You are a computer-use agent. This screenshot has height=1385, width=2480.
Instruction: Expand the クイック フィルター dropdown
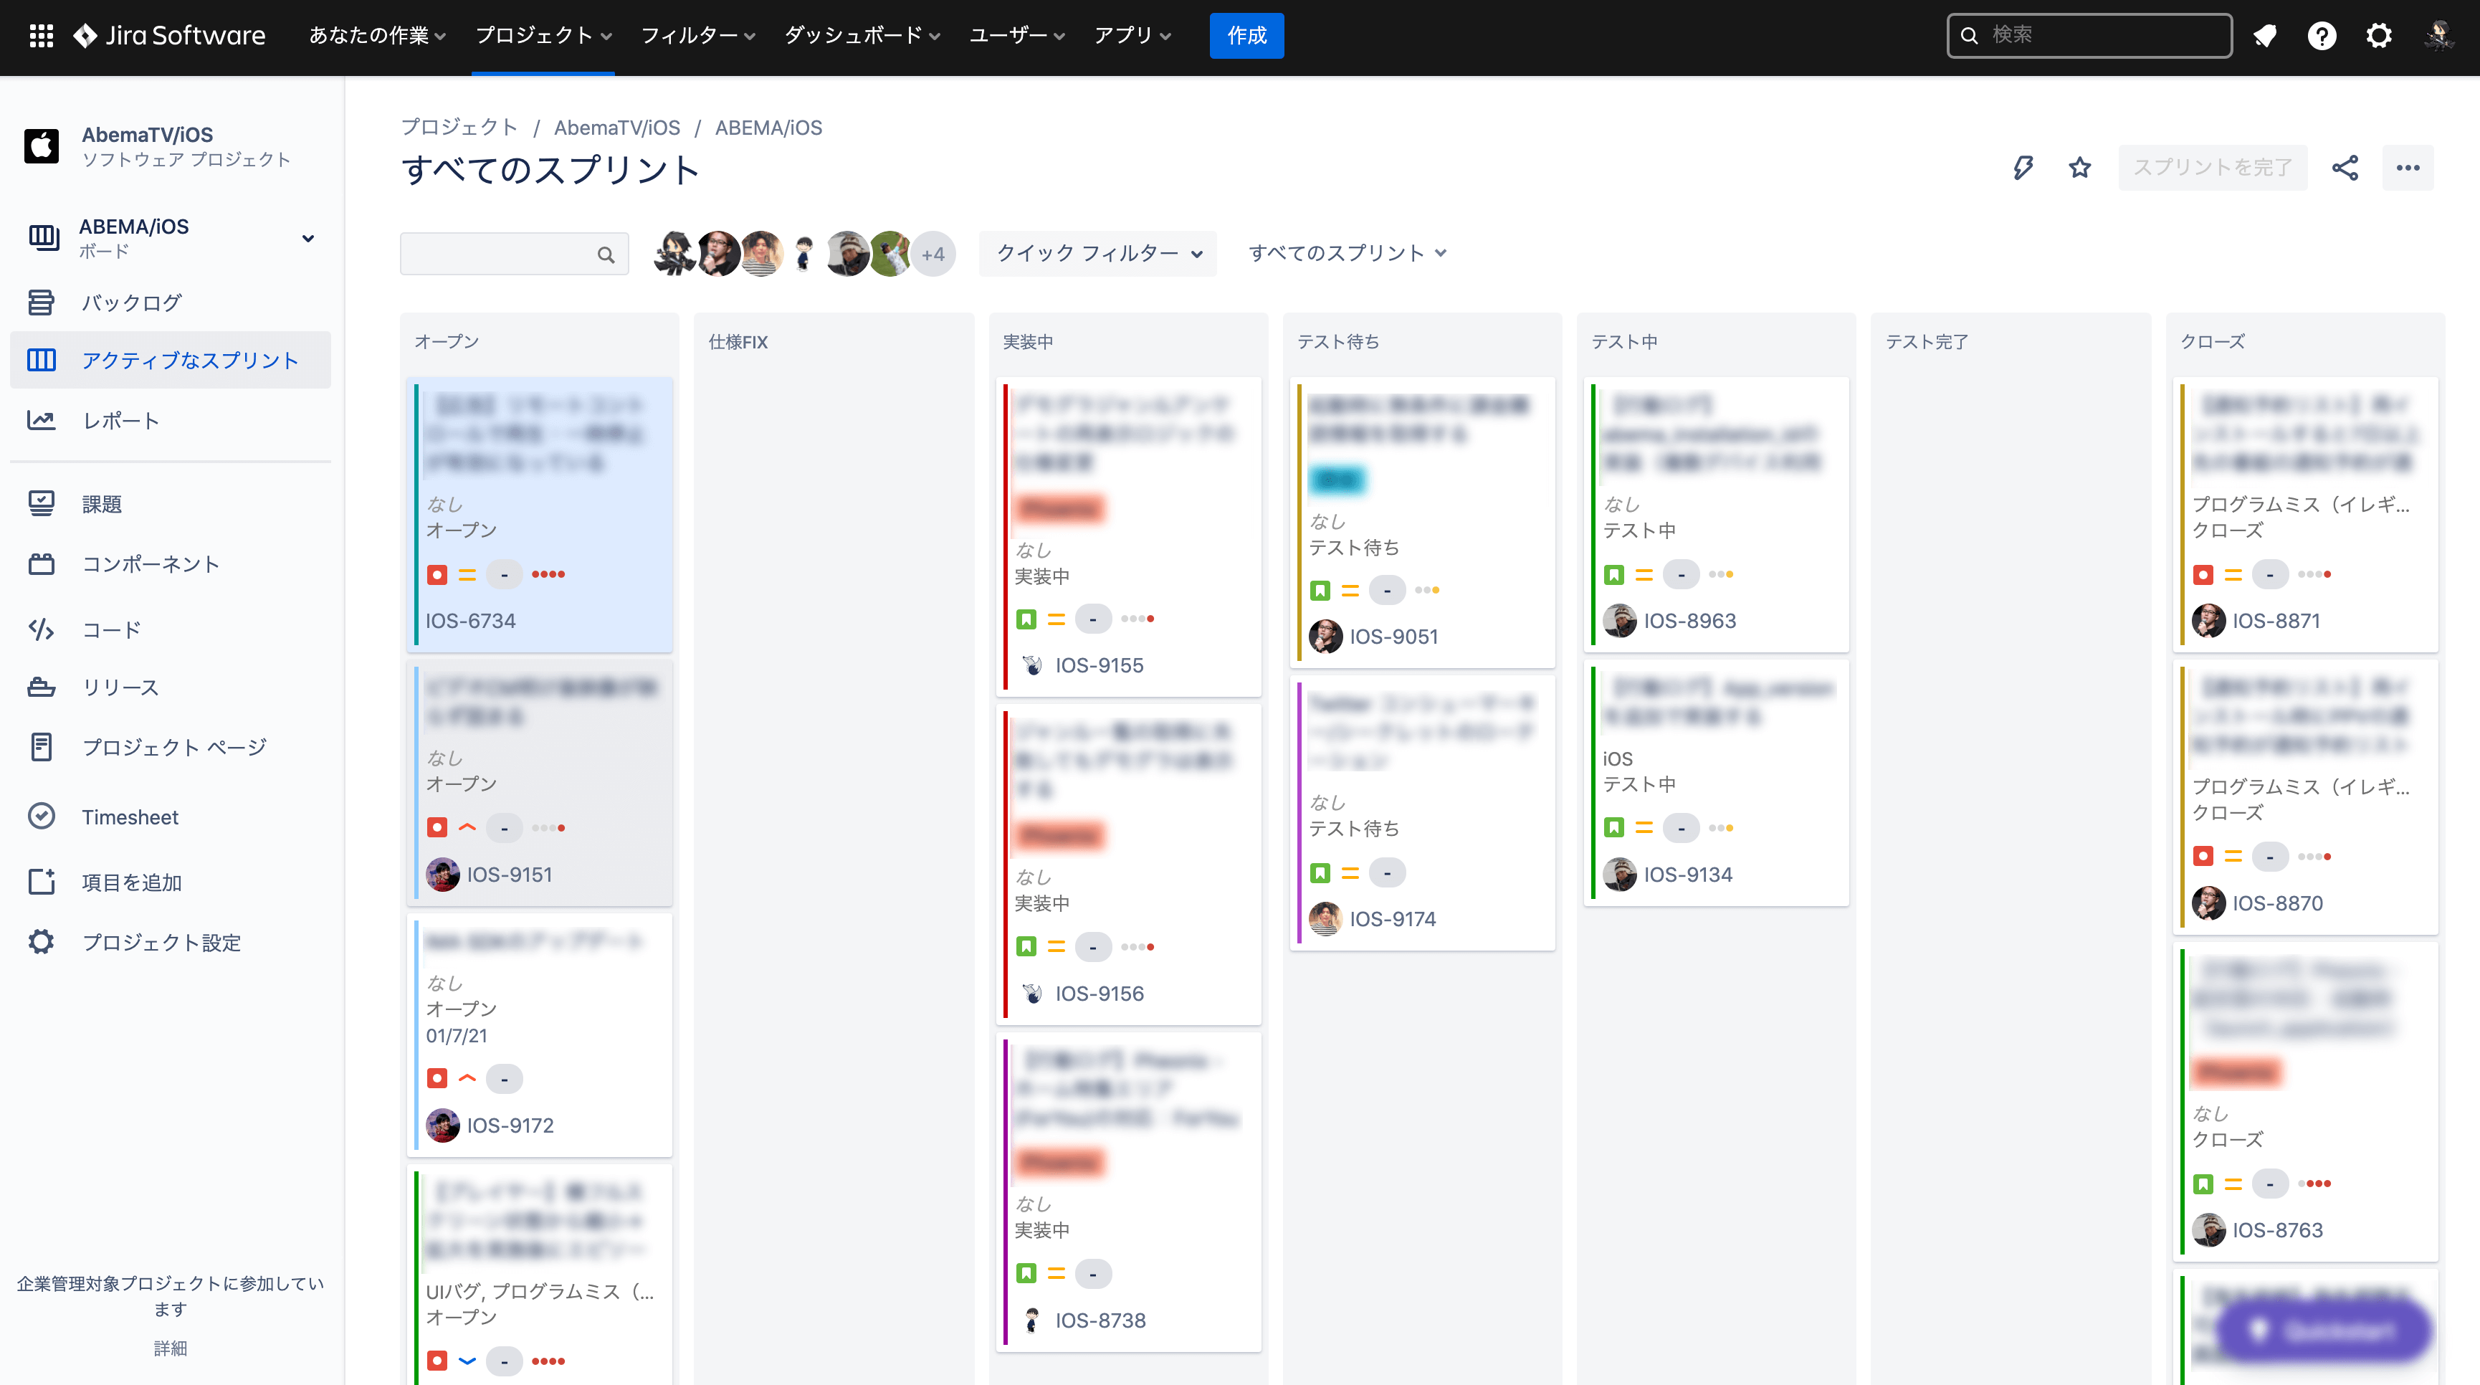point(1097,253)
